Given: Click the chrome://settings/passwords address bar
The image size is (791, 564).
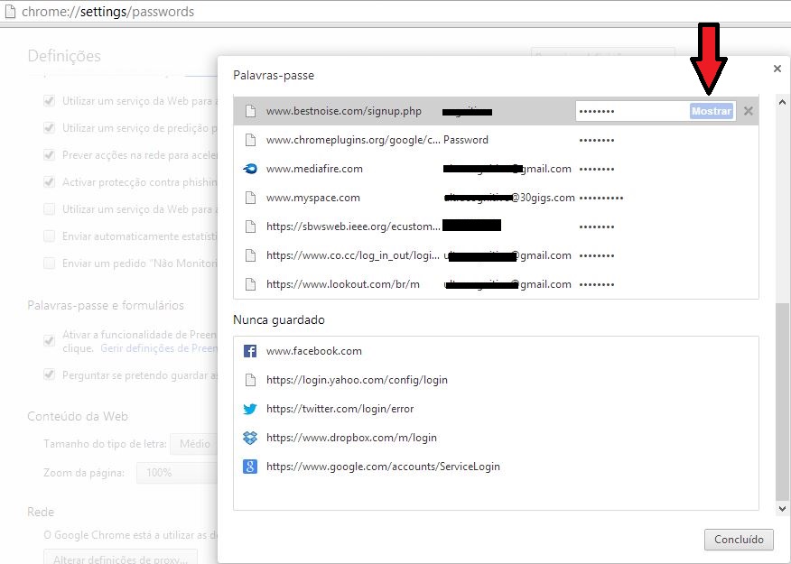Looking at the screenshot, I should (395, 12).
